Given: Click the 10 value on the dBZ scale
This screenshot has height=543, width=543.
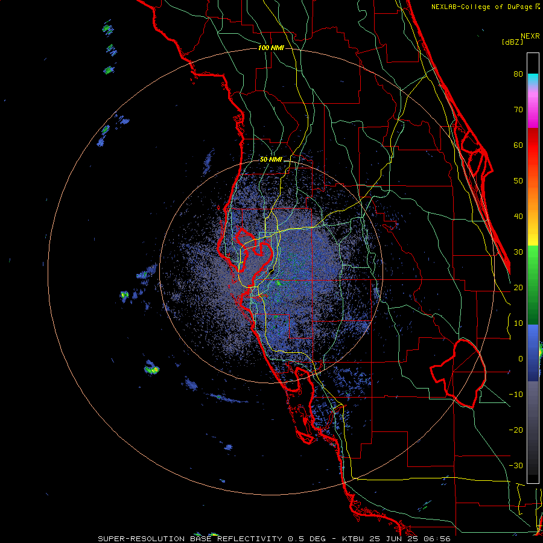Looking at the screenshot, I should 518,323.
